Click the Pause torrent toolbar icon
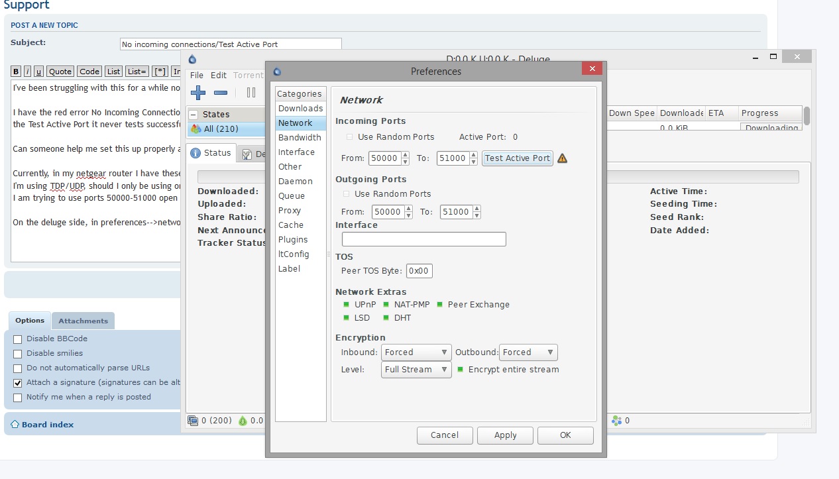This screenshot has width=839, height=479. pyautogui.click(x=251, y=93)
